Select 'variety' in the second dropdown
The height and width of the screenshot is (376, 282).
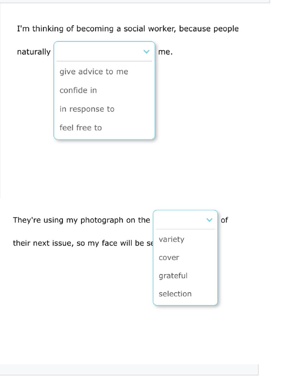tap(171, 239)
